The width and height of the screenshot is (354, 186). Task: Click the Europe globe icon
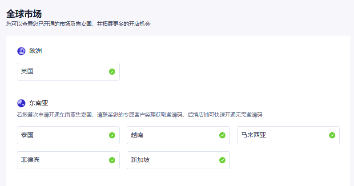(x=21, y=51)
